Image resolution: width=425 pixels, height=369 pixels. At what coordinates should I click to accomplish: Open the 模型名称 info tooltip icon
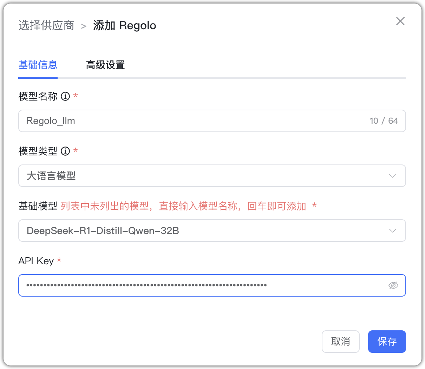pyautogui.click(x=65, y=97)
